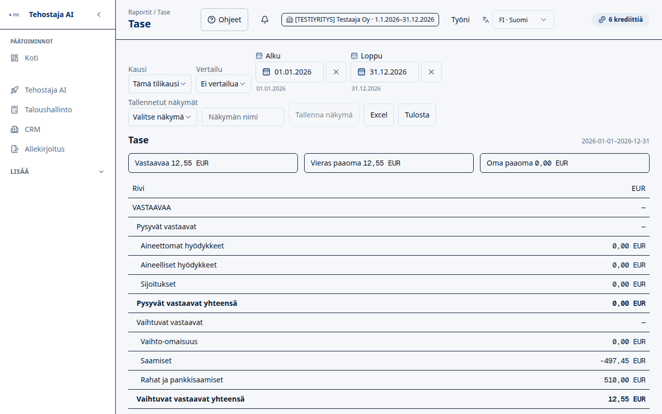Clear the Alku start date
Viewport: 662px width, 414px height.
[336, 72]
